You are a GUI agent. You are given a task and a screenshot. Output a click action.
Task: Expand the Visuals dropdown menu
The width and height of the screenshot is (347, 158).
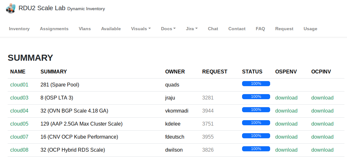tap(141, 29)
